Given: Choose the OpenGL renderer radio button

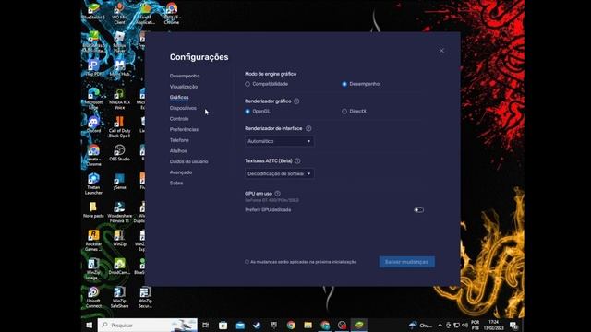Looking at the screenshot, I should 247,112.
